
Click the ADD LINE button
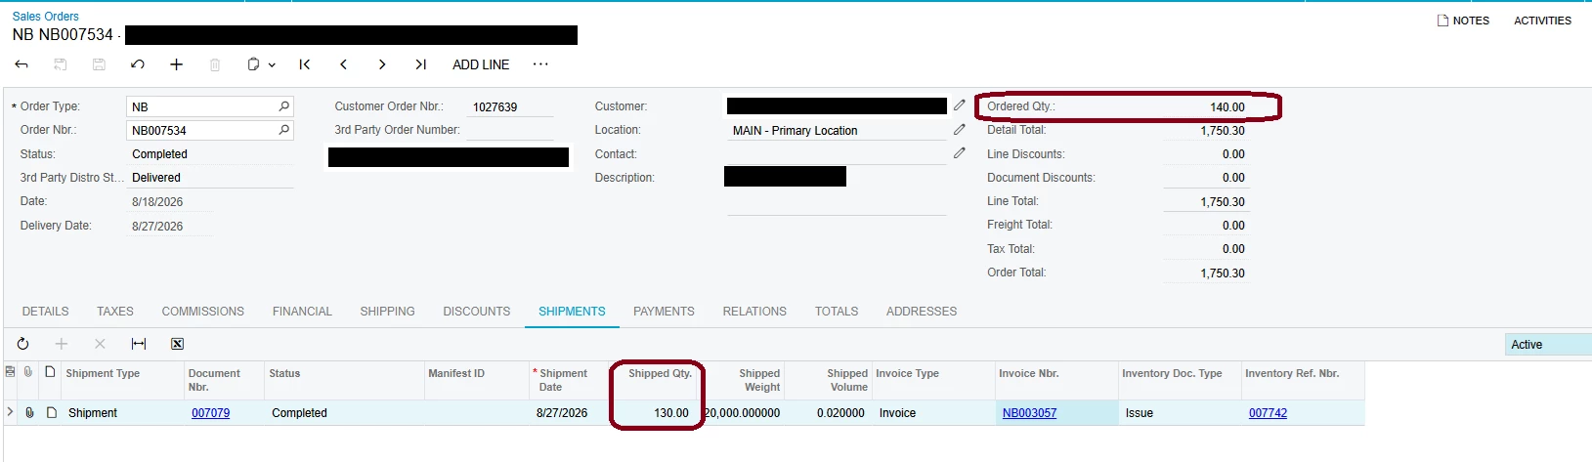[x=481, y=64]
